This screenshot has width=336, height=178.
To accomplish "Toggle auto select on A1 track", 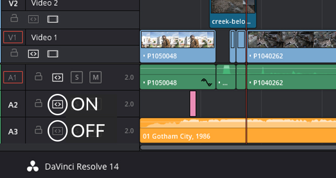I will [57, 77].
